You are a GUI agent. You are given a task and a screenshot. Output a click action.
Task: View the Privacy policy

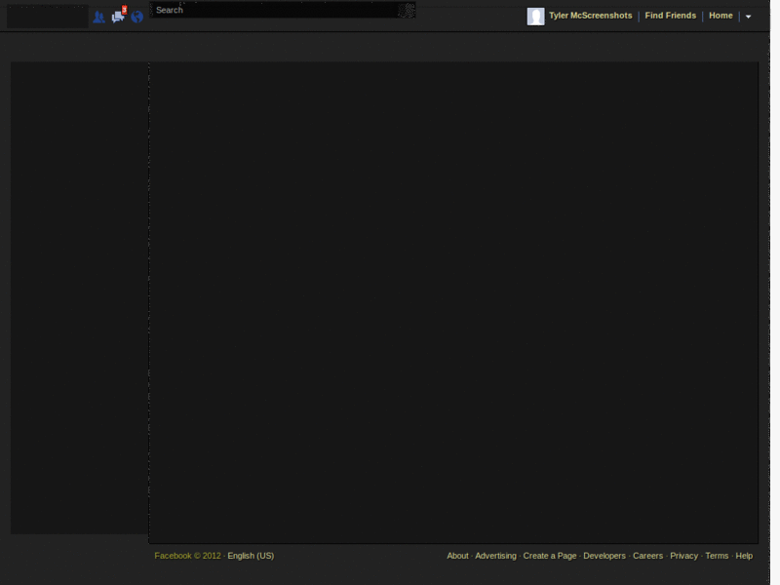[682, 555]
